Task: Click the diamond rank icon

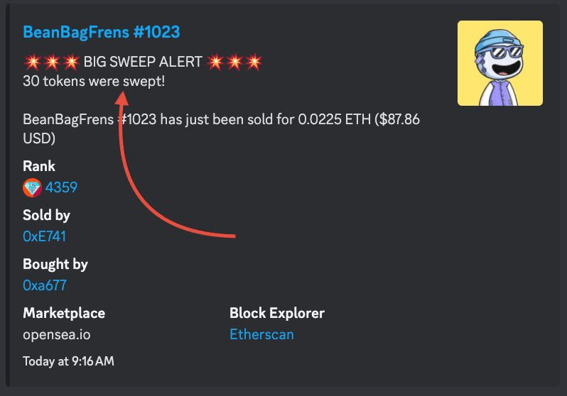Action: pyautogui.click(x=32, y=187)
